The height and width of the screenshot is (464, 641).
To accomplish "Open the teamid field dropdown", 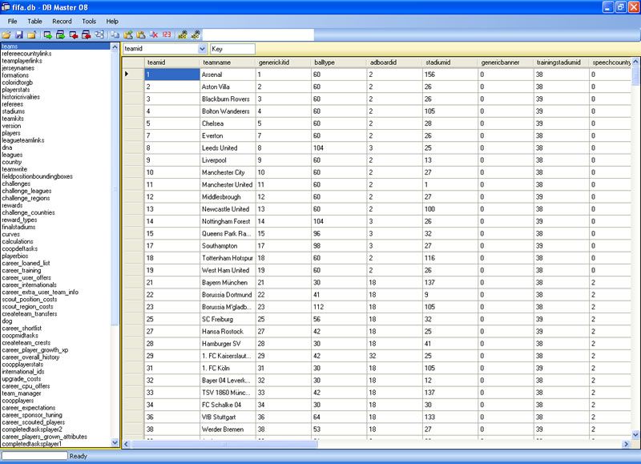I will 202,49.
